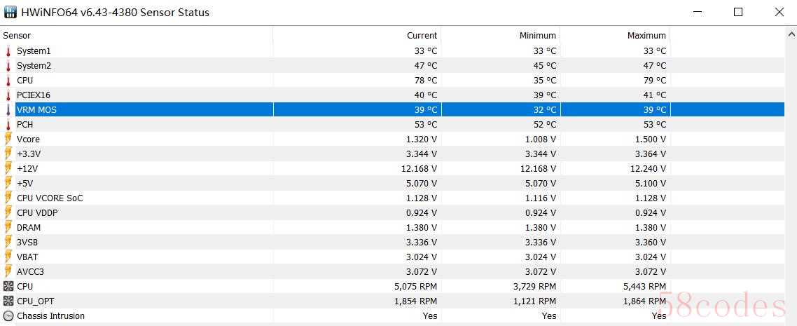Click the 1,121 RPM minimum value

[535, 301]
